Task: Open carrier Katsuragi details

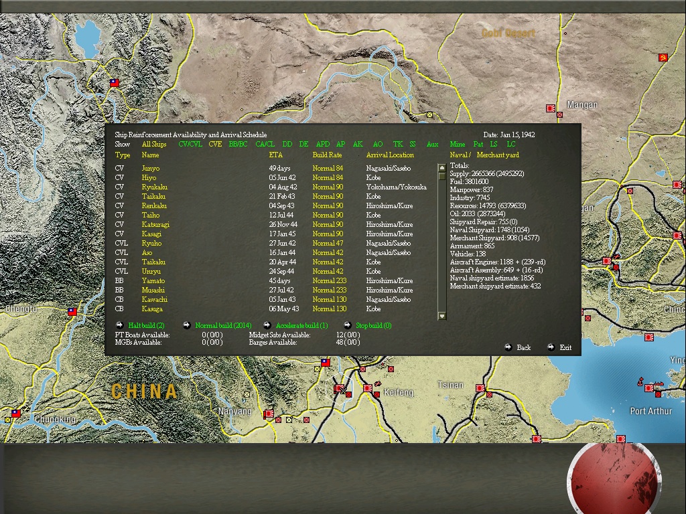Action: click(155, 224)
